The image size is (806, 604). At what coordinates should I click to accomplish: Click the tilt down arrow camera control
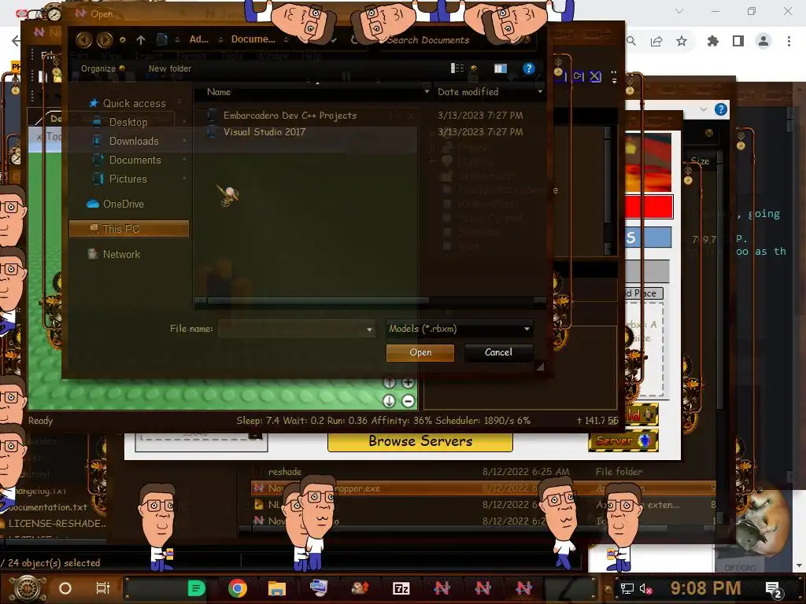tap(389, 401)
